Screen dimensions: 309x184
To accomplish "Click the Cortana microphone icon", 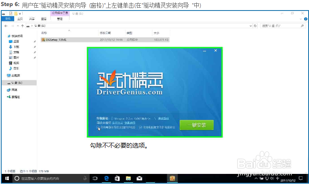I will coord(85,178).
